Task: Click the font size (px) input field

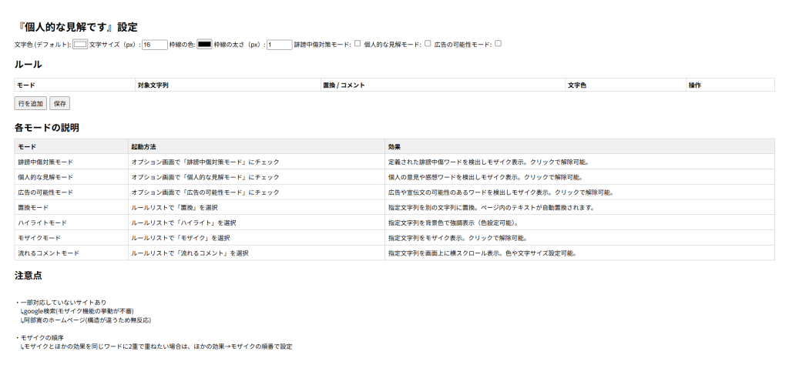Action: click(x=155, y=45)
